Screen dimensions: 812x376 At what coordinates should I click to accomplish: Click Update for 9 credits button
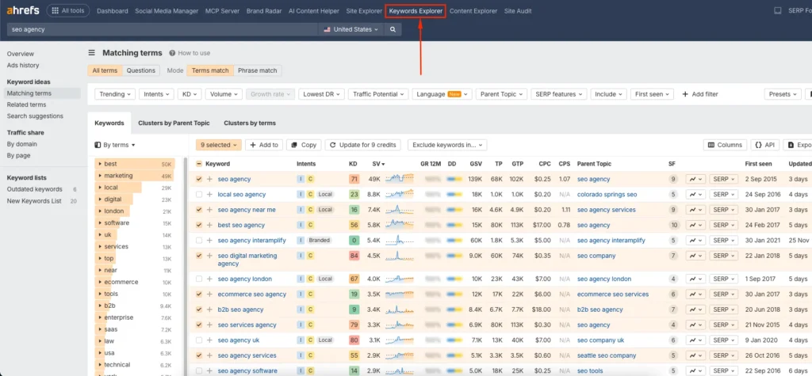363,145
